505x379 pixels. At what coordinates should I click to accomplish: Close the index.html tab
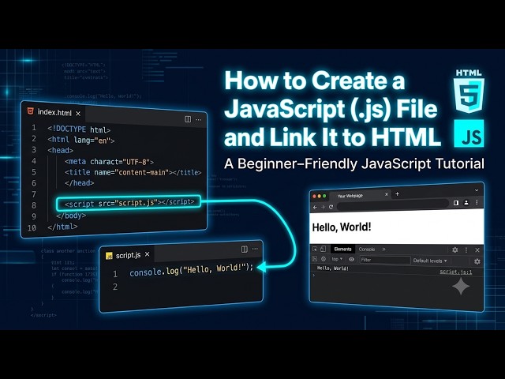pyautogui.click(x=78, y=114)
